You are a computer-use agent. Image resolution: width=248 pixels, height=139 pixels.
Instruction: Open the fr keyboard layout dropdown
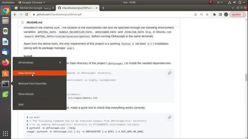click(x=220, y=2)
